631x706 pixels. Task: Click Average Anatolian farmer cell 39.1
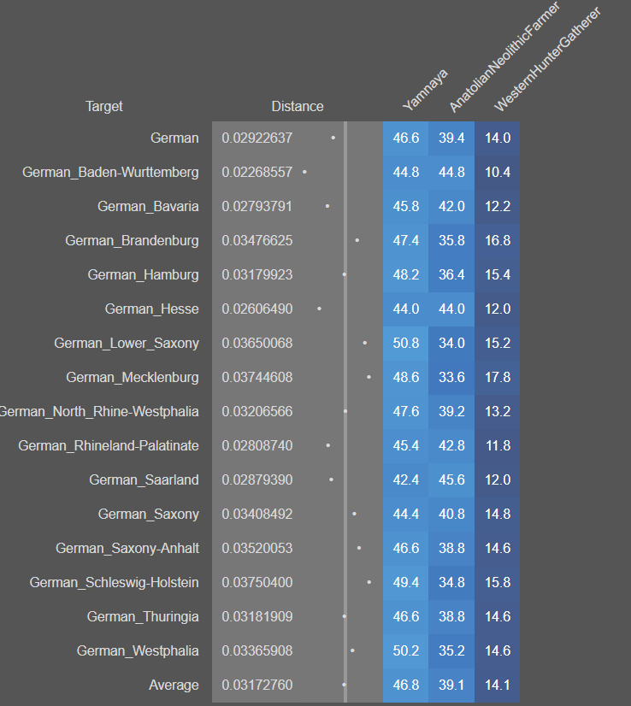[x=451, y=685]
